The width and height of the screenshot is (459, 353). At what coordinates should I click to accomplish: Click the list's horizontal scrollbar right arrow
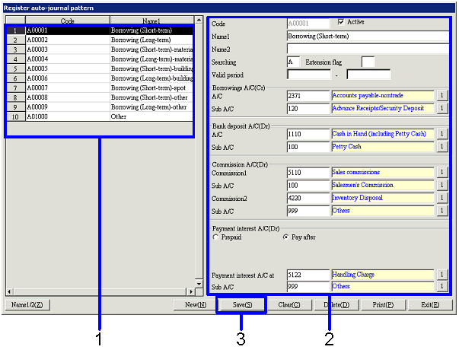[199, 292]
